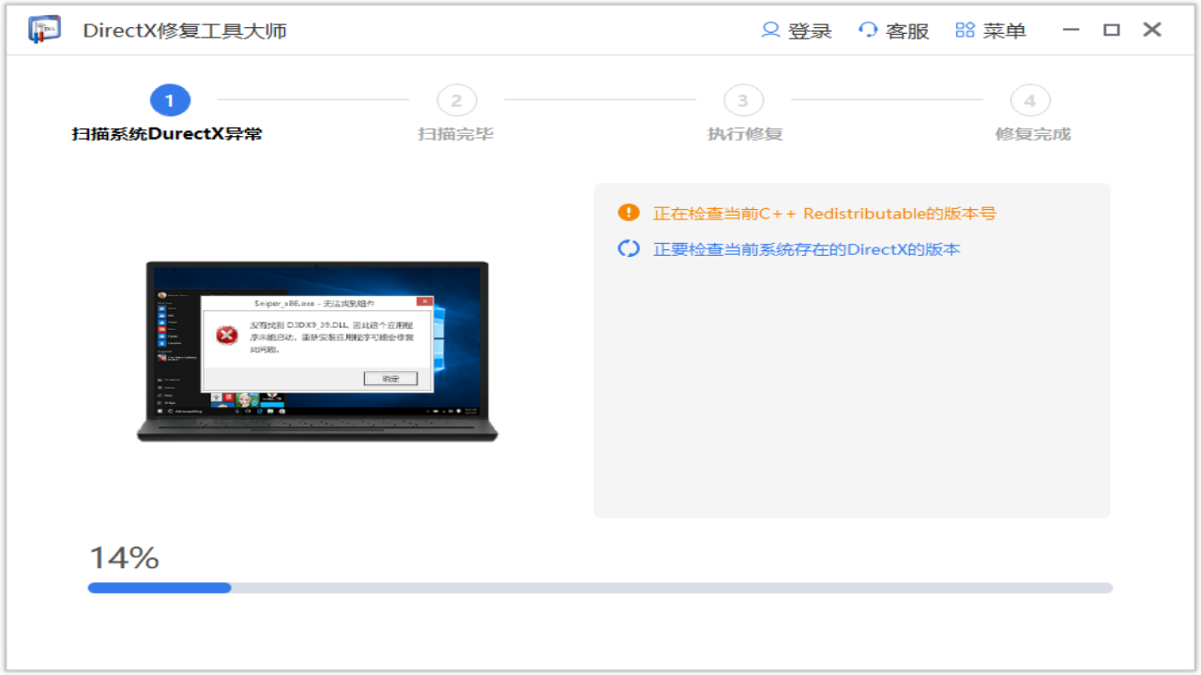Screen dimensions: 1201x675
Task: Click the blue spinning progress icon
Action: tap(629, 248)
